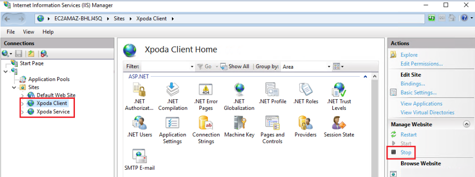Select Application Pools tree item
Viewport: 475px width, 177px height.
coord(49,79)
